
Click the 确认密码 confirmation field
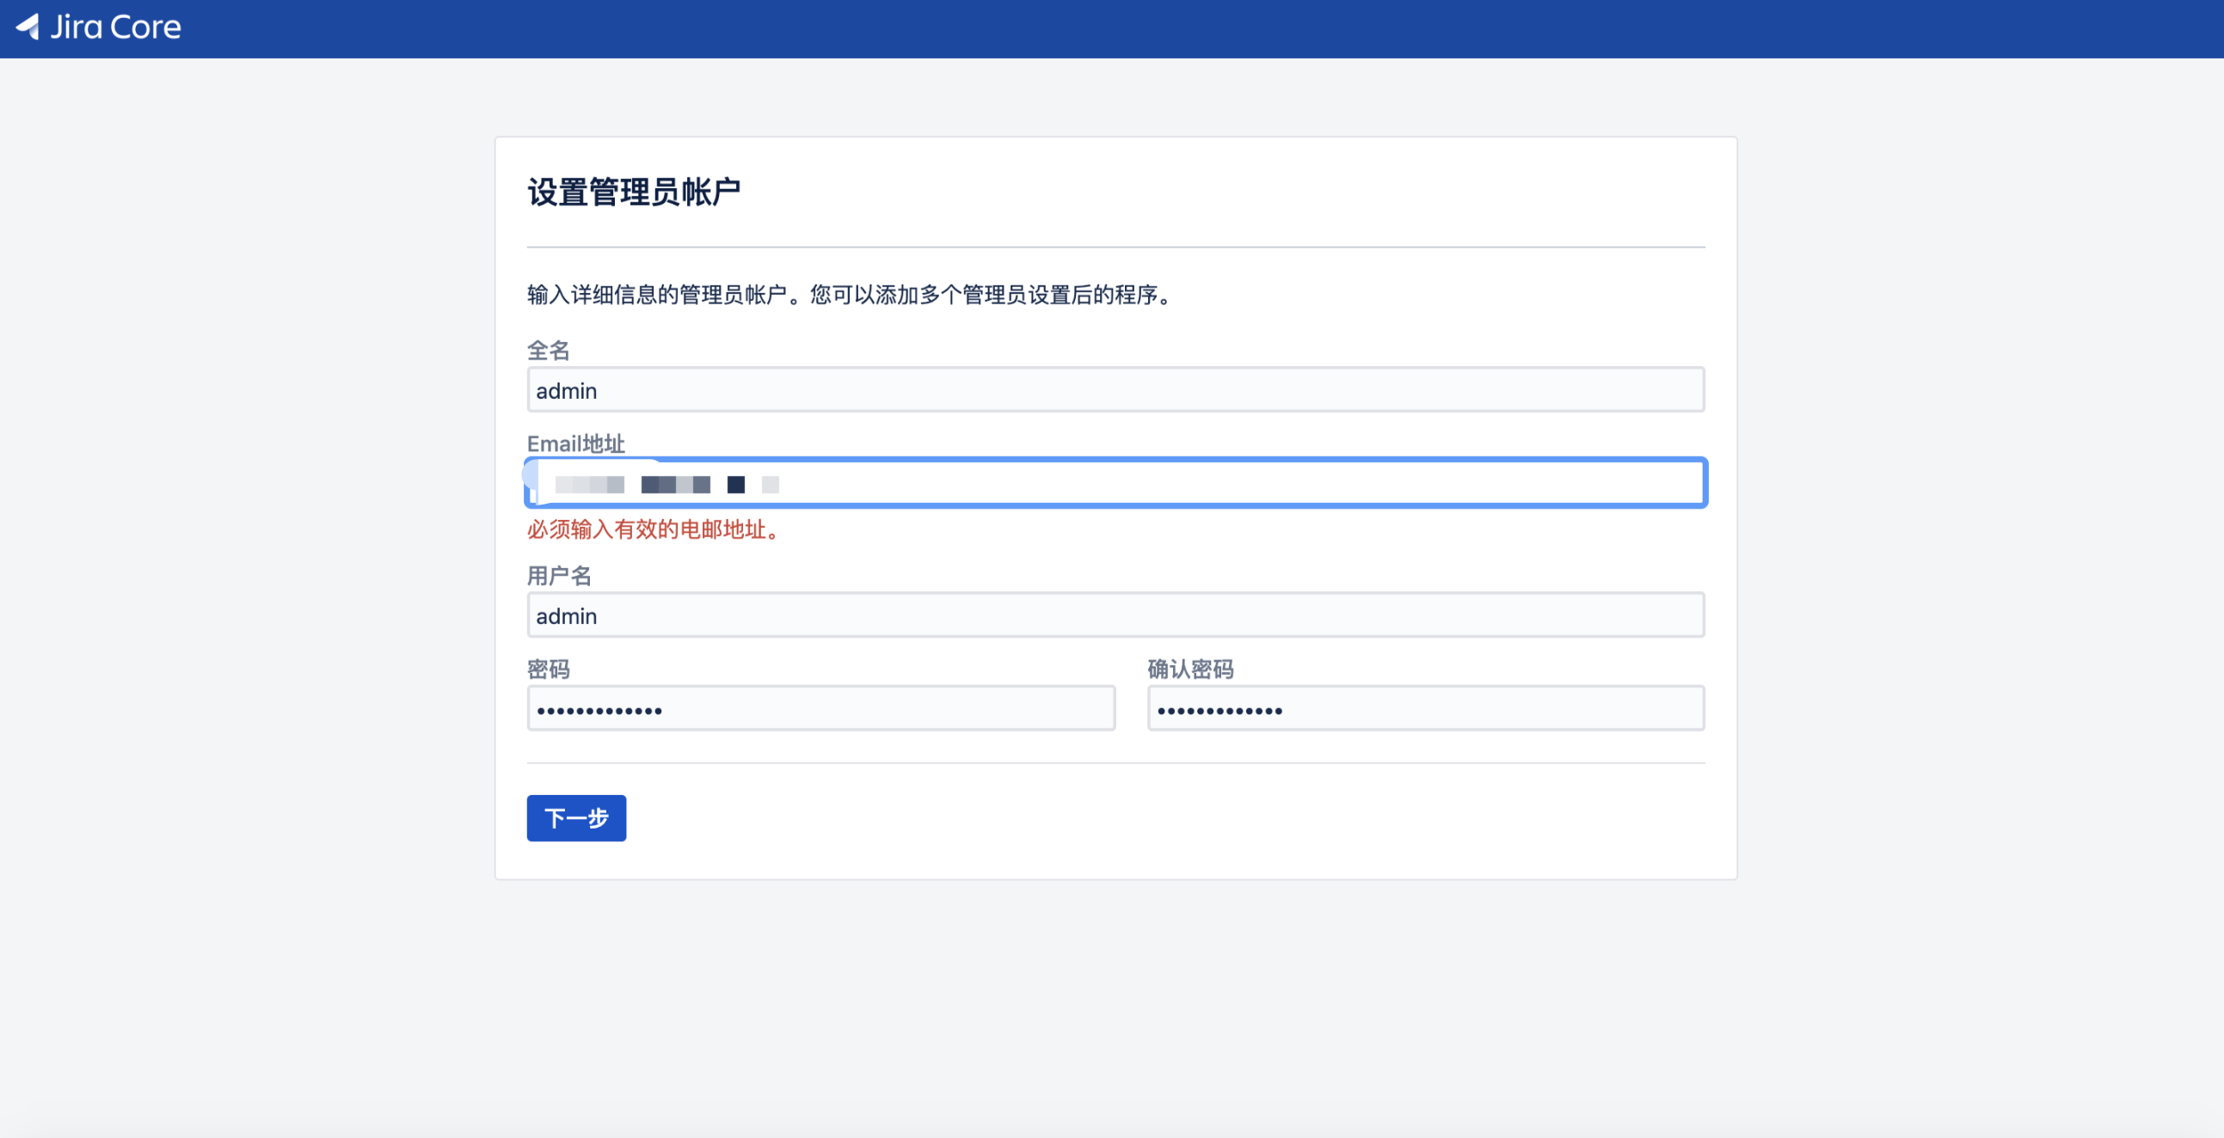tap(1424, 708)
